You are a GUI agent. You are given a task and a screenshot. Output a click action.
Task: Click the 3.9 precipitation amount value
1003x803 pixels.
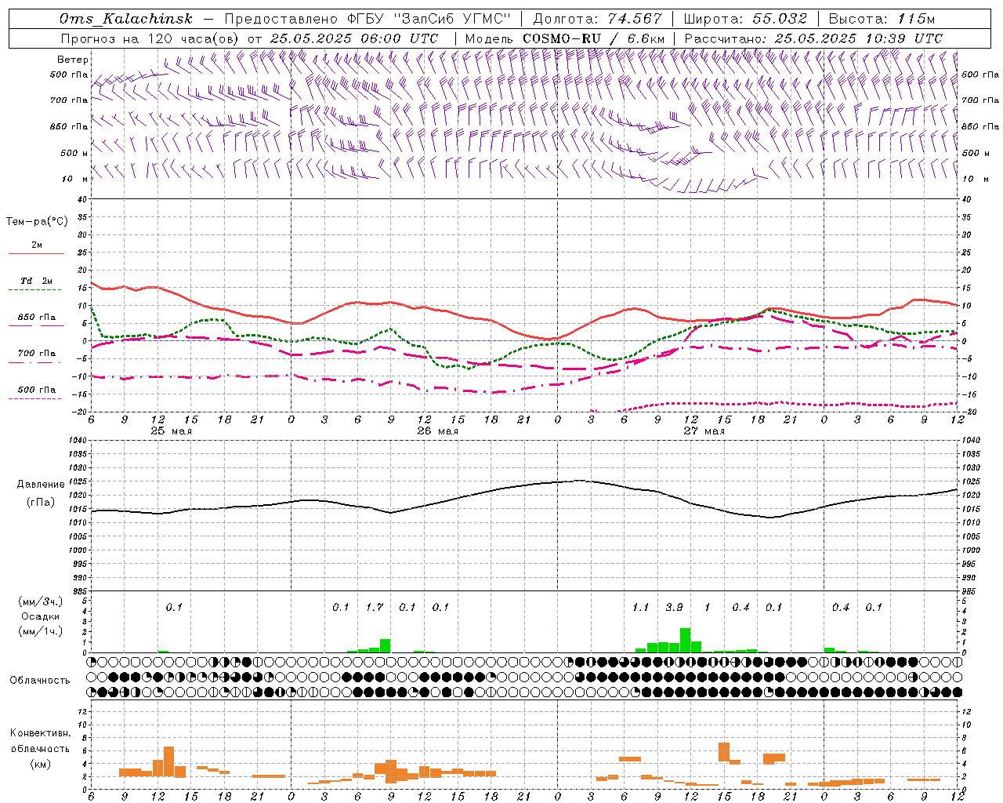(x=674, y=608)
